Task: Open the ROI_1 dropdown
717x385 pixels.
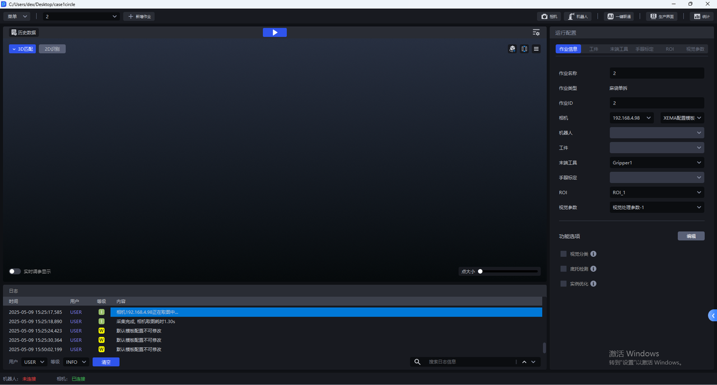Action: click(x=657, y=192)
